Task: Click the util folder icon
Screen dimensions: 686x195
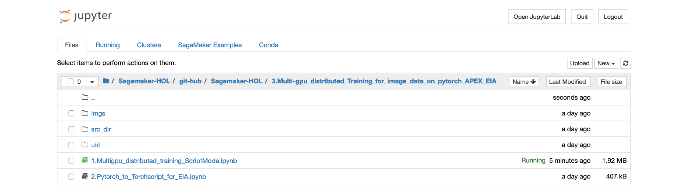Action: (x=85, y=145)
